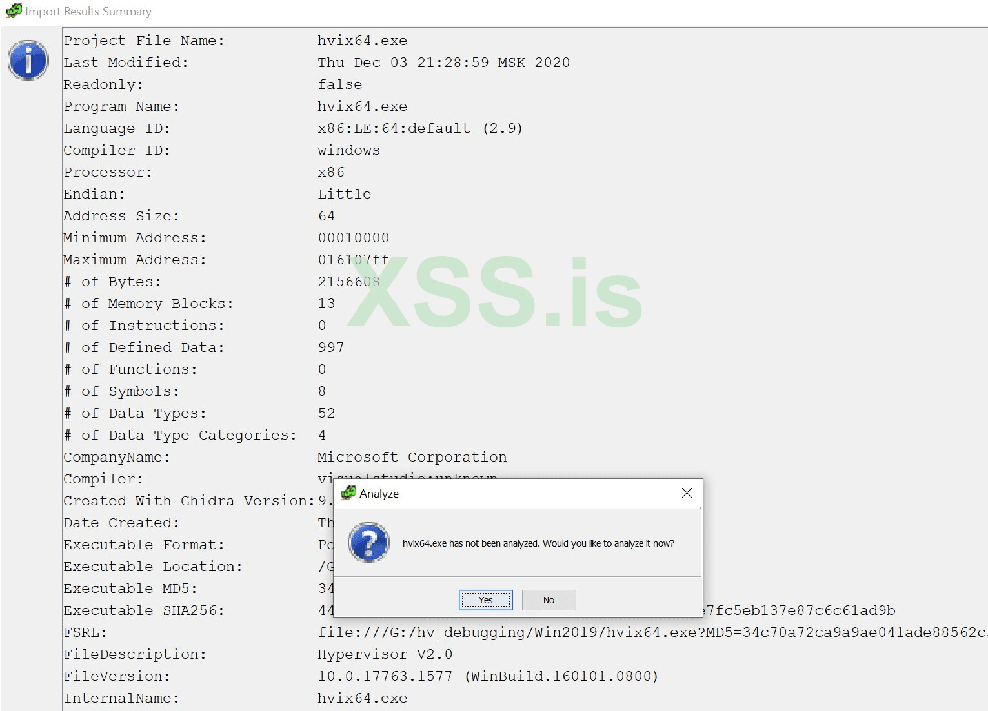
Task: Click the '# of Memory Blocks' label
Action: tap(148, 304)
